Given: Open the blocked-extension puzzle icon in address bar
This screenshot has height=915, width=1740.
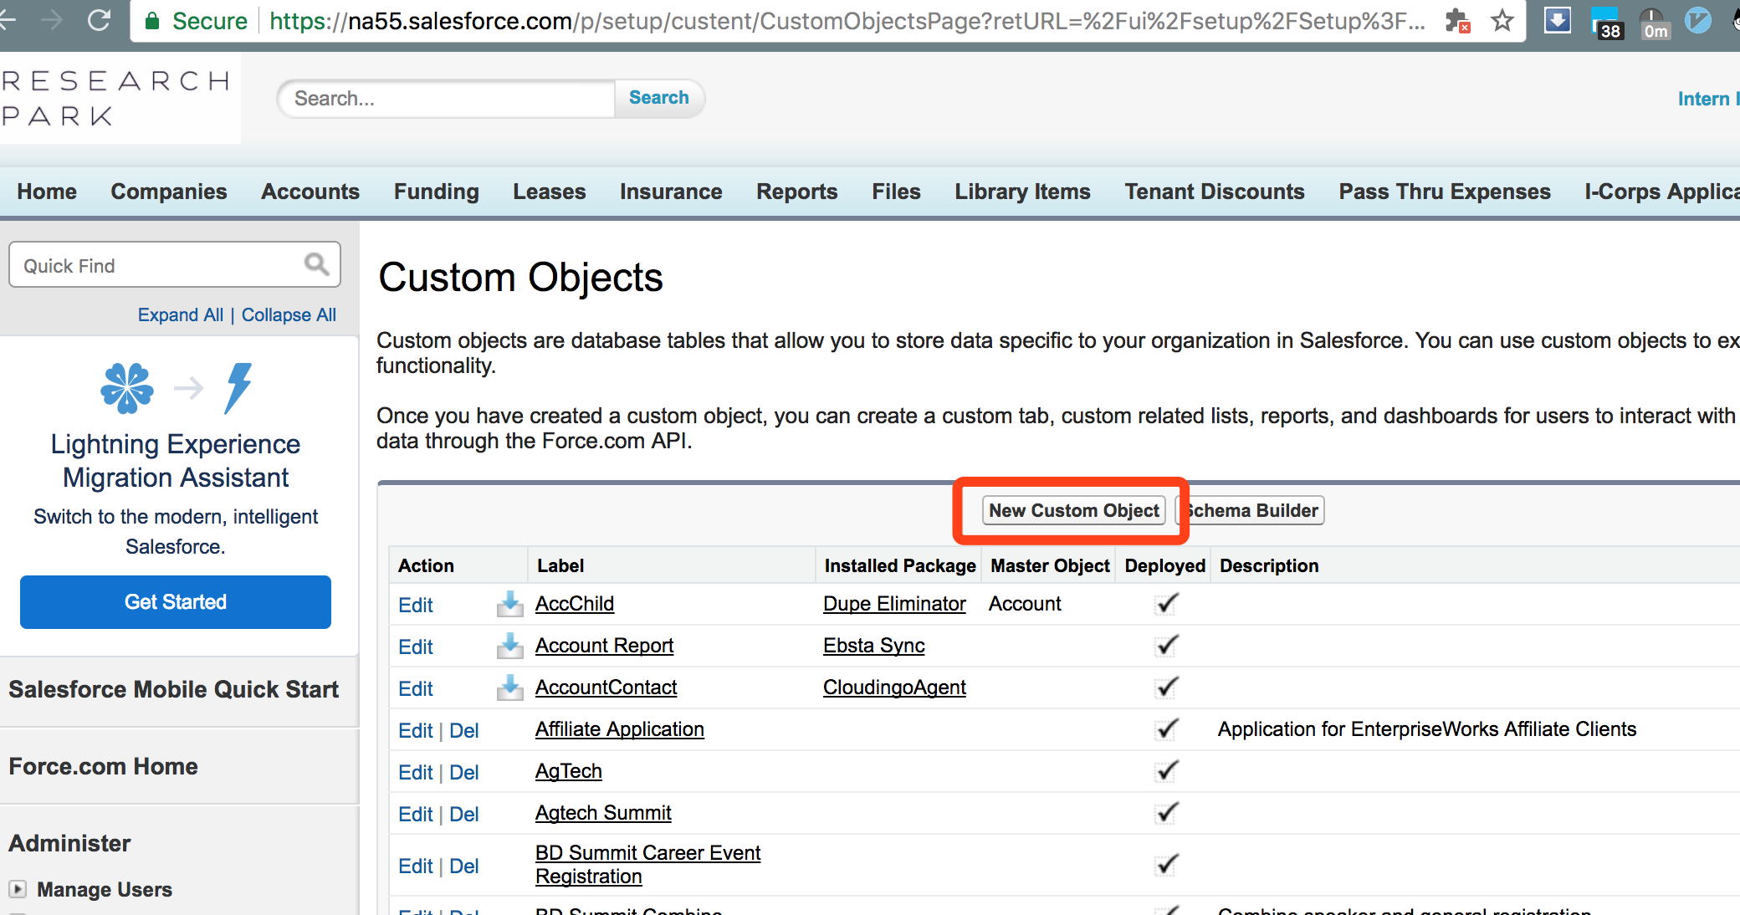Looking at the screenshot, I should click(x=1457, y=20).
